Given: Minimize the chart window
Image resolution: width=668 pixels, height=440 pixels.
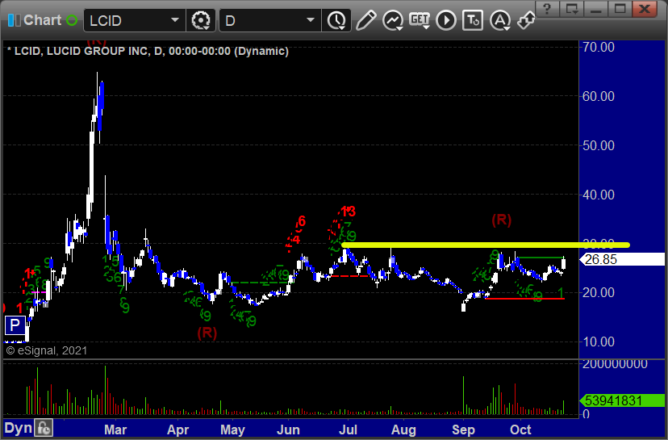Looking at the screenshot, I should click(596, 9).
